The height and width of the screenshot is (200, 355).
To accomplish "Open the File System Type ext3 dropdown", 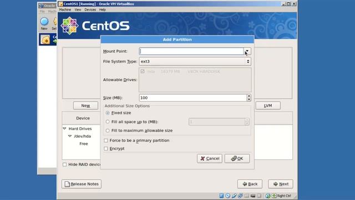I will [x=195, y=62].
